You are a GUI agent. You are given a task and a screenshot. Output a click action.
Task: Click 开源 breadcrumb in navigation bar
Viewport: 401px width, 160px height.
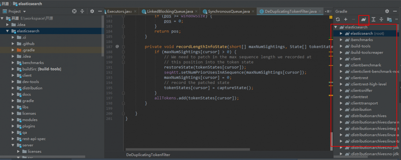click(5, 3)
